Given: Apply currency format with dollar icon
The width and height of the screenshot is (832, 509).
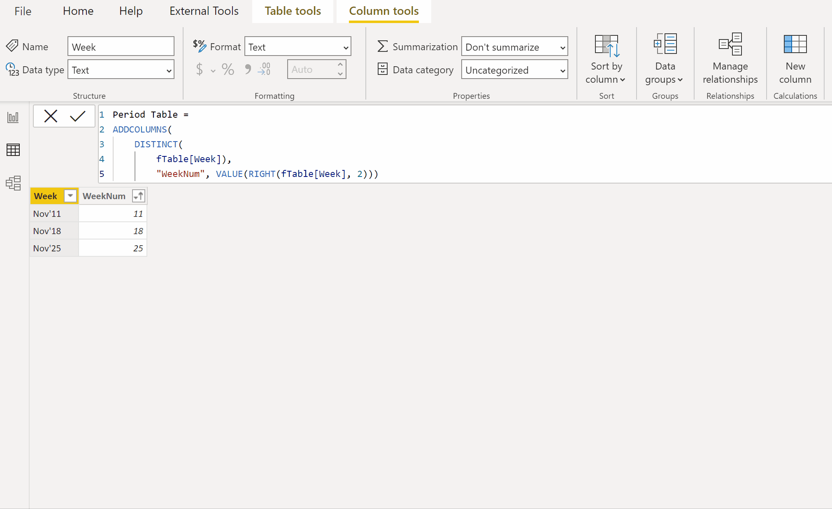Looking at the screenshot, I should coord(200,69).
